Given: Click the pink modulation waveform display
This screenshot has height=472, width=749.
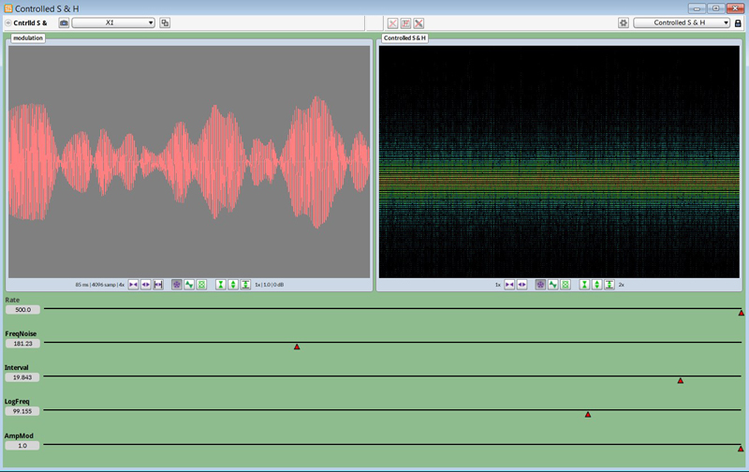Looking at the screenshot, I should 189,161.
